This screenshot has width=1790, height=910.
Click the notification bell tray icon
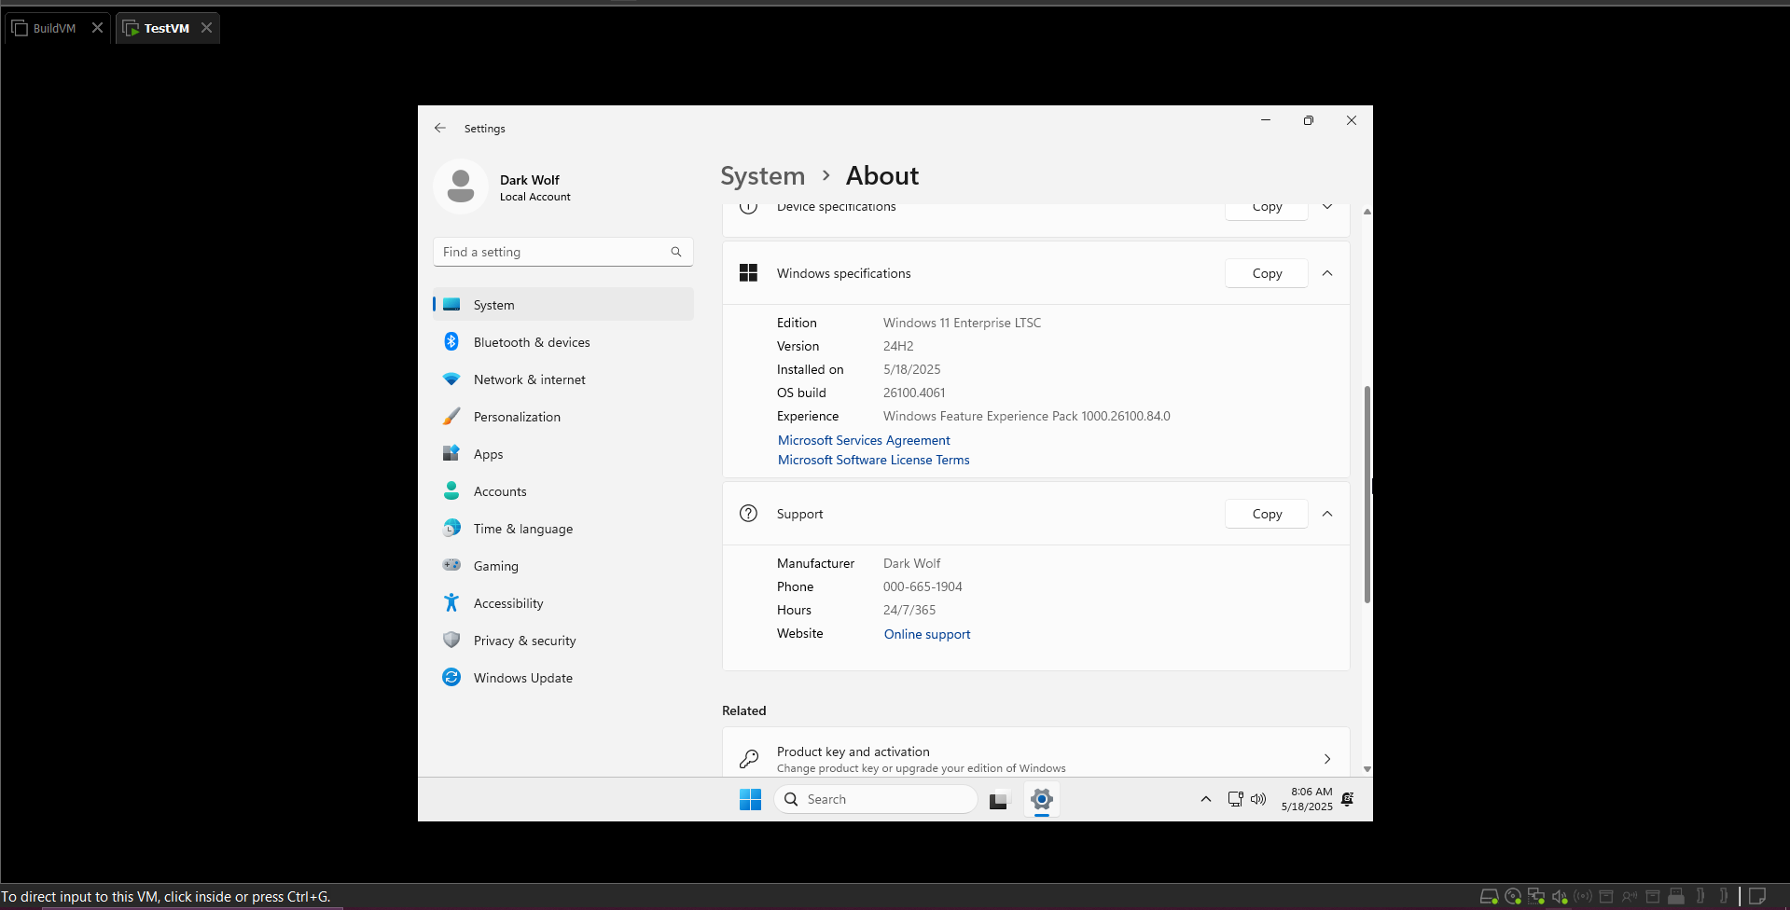click(x=1347, y=799)
